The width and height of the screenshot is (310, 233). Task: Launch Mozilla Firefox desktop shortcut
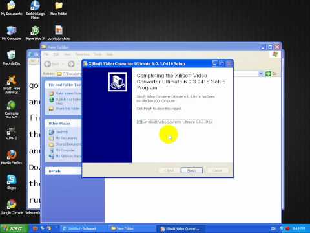(12, 157)
